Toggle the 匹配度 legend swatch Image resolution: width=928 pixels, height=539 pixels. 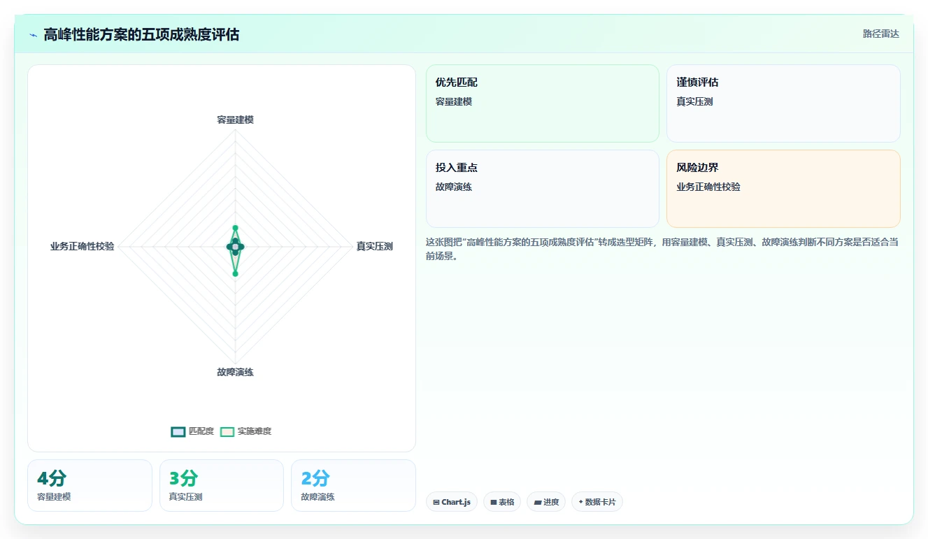178,431
